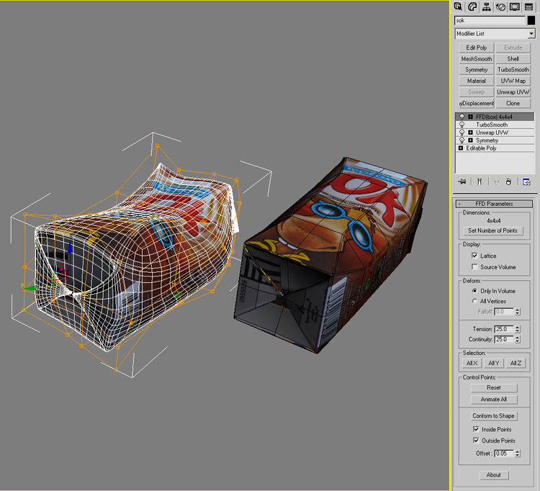Expand FFD(box) 4x4x4 sub-objects

coord(470,117)
